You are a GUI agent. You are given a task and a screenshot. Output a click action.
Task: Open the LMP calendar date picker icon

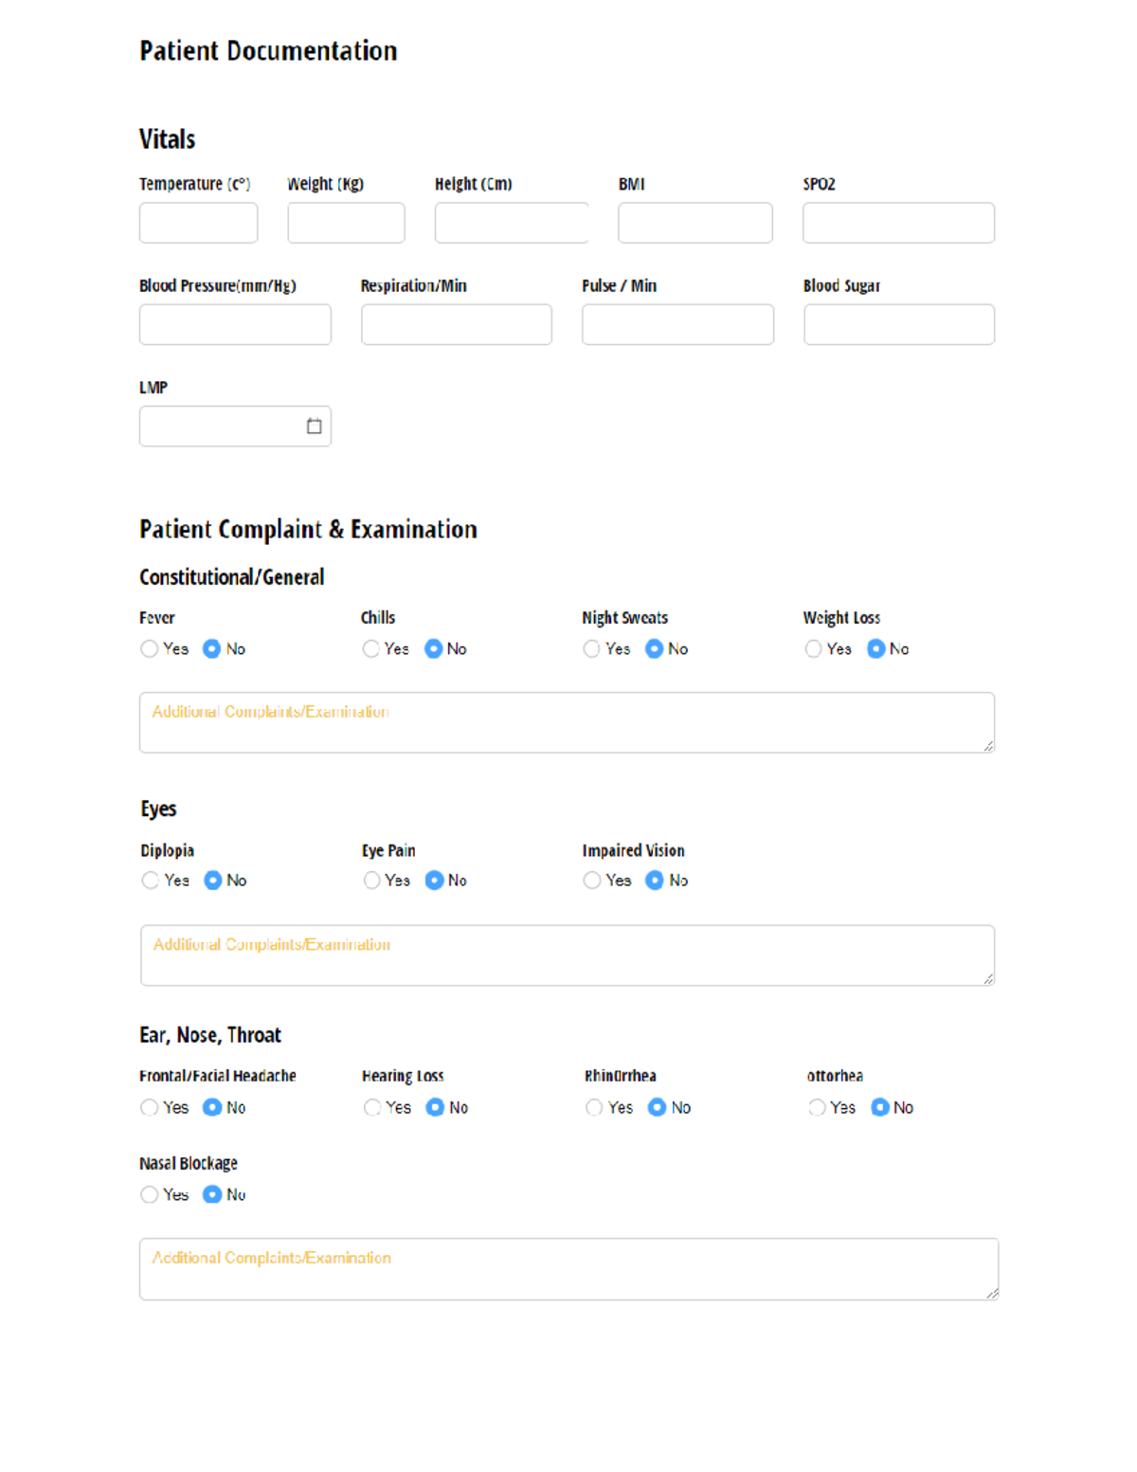314,427
